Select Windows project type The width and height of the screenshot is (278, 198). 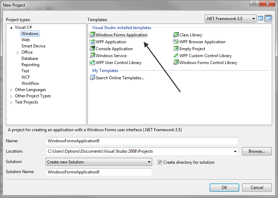tap(30, 34)
